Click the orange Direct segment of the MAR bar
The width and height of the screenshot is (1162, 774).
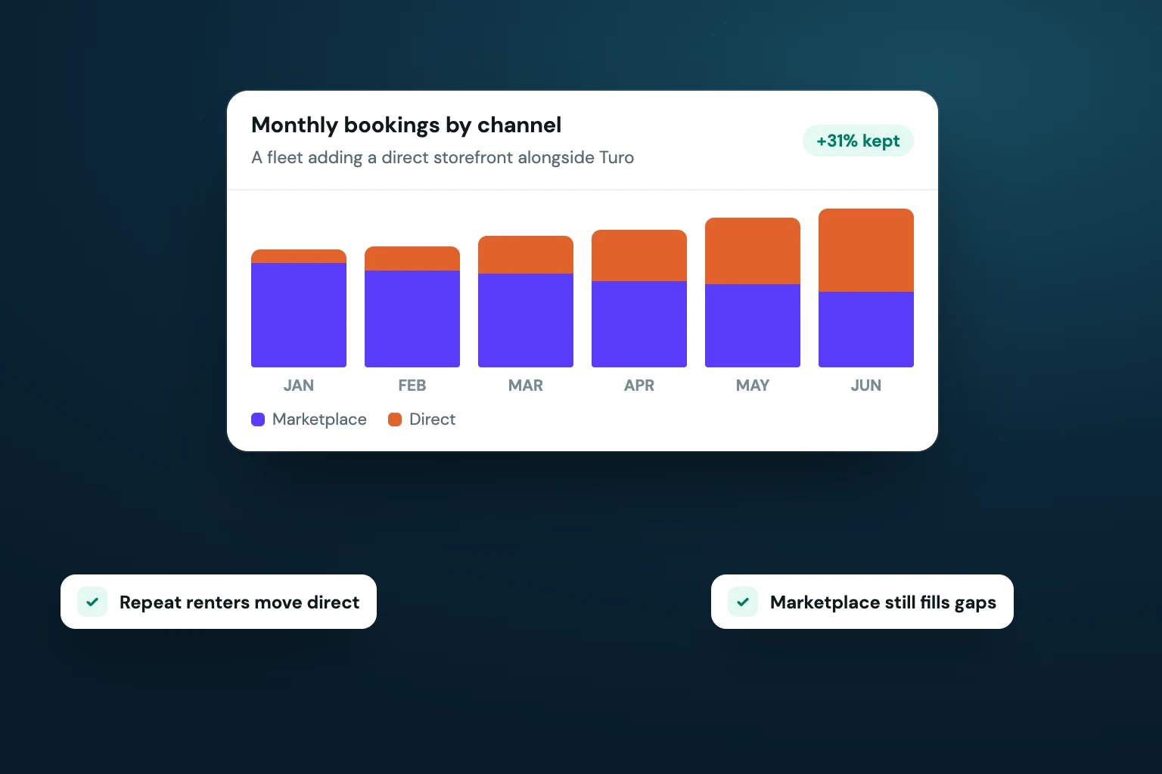(526, 255)
